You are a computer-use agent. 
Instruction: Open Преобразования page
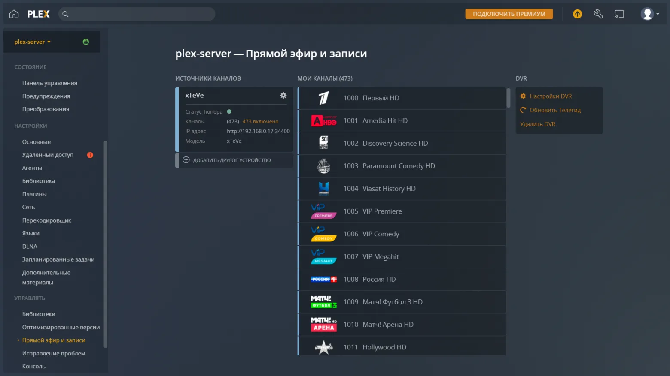point(46,109)
